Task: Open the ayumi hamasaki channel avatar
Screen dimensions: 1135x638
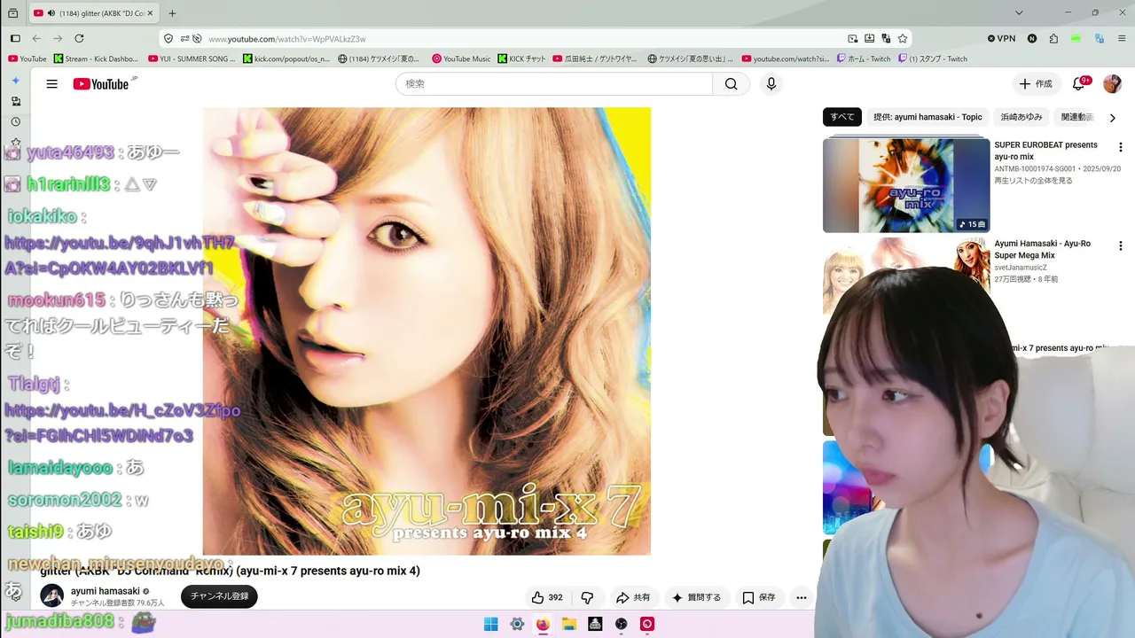Action: [x=51, y=595]
